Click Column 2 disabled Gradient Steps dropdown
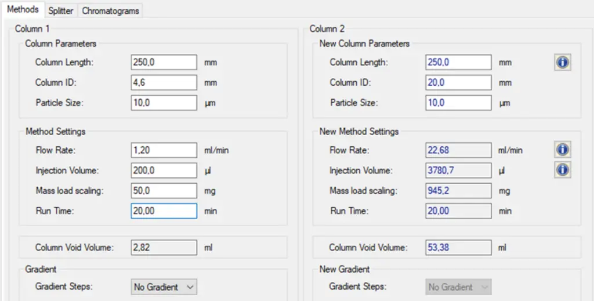Image resolution: width=594 pixels, height=301 pixels. pyautogui.click(x=458, y=287)
